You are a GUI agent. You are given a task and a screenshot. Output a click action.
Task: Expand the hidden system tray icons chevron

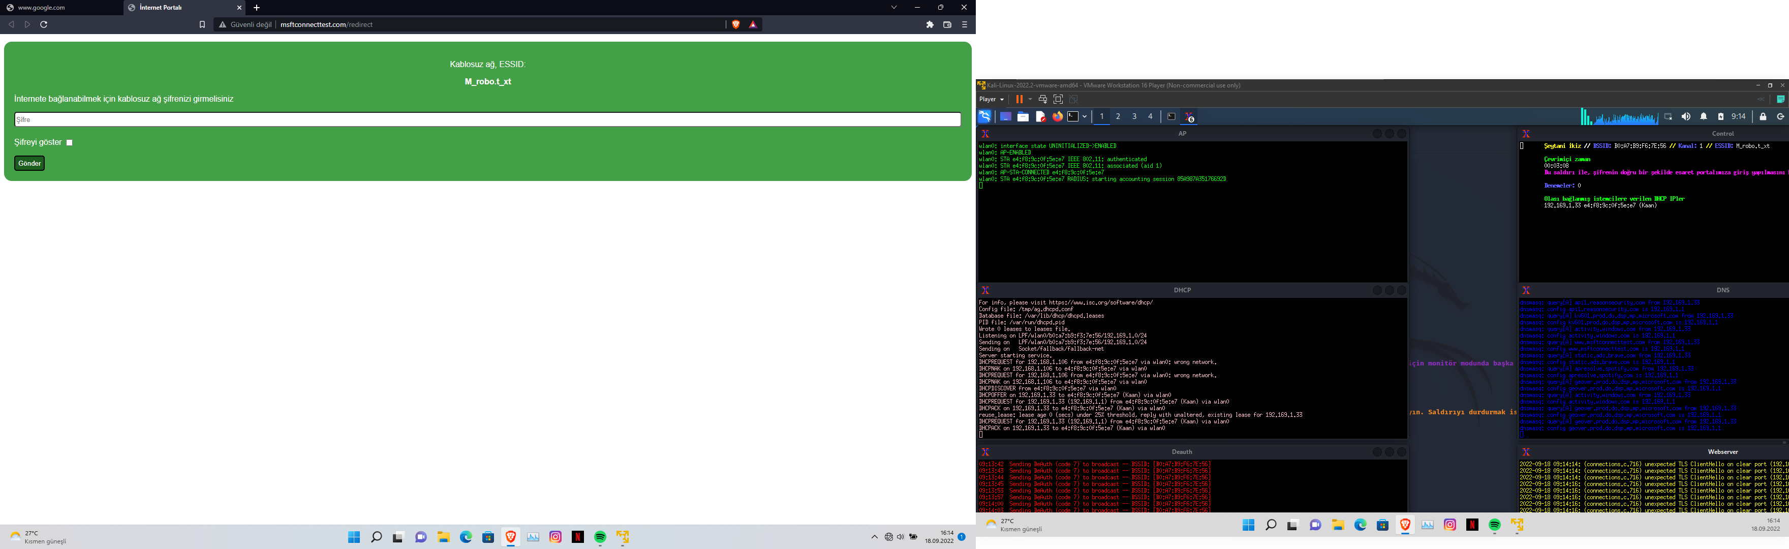coord(874,537)
